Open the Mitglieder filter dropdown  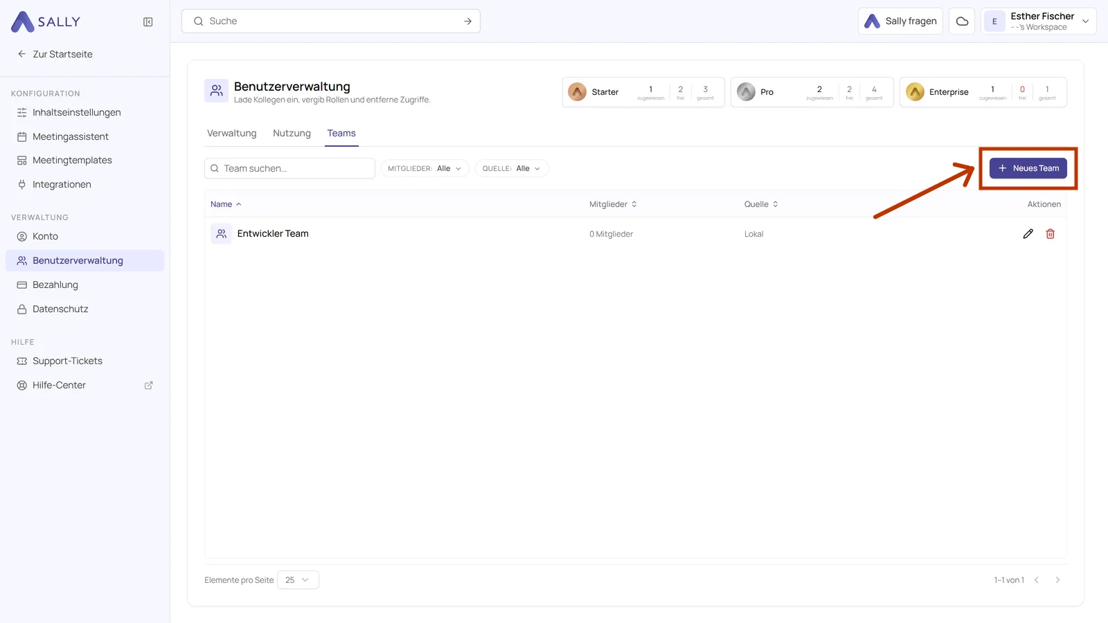pyautogui.click(x=425, y=168)
